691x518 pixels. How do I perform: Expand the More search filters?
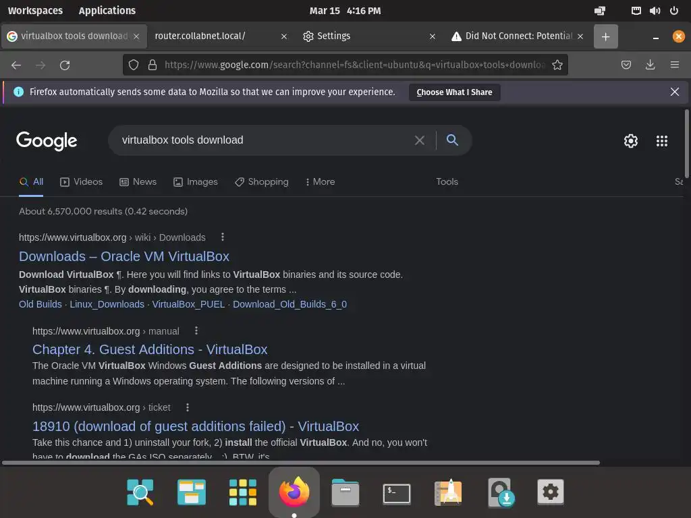click(x=321, y=182)
